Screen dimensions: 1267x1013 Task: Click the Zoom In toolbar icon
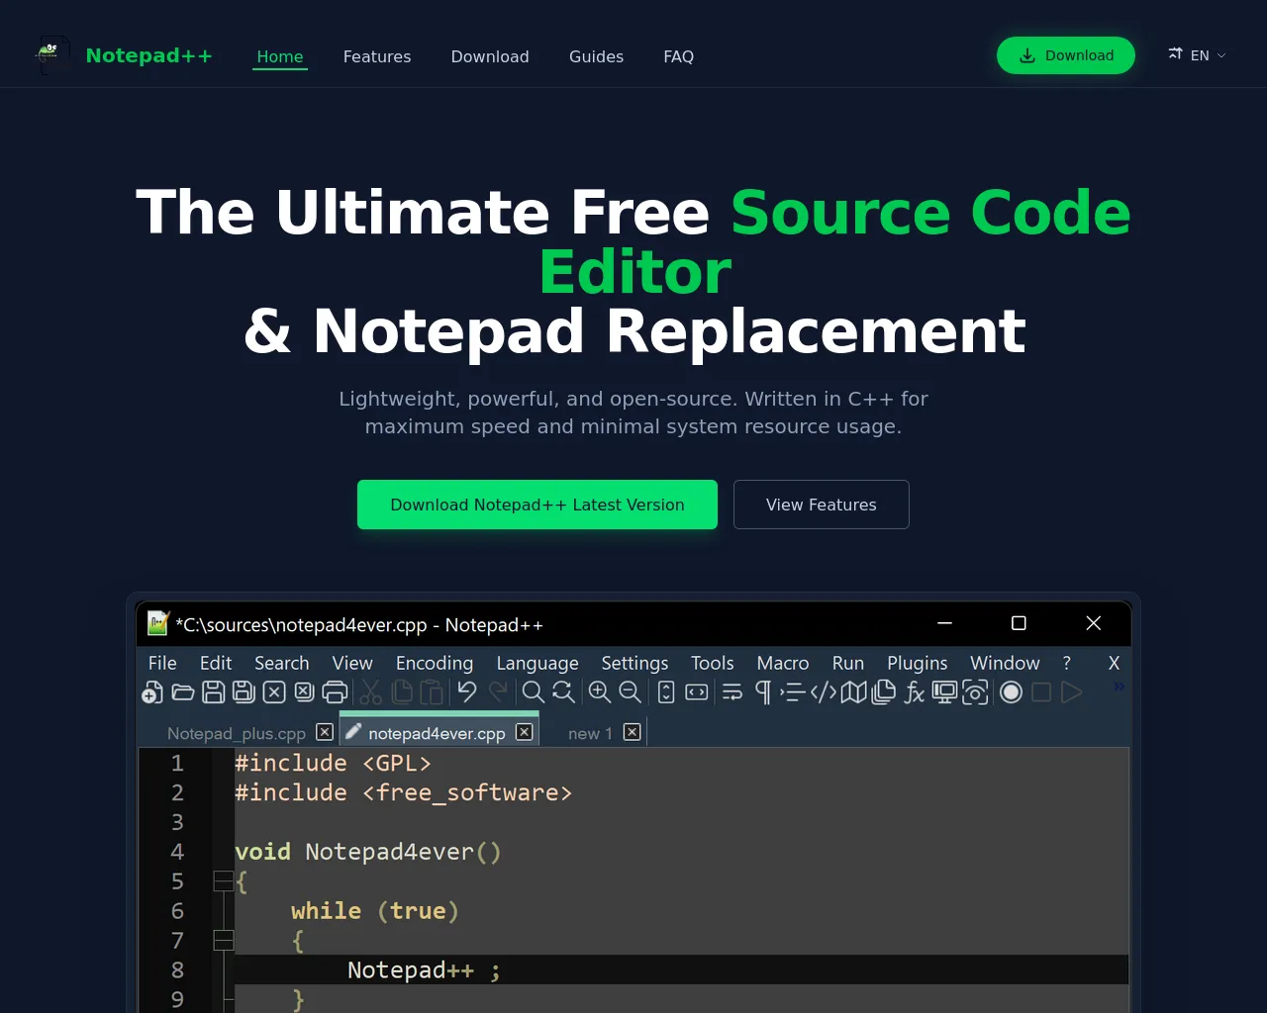point(600,692)
